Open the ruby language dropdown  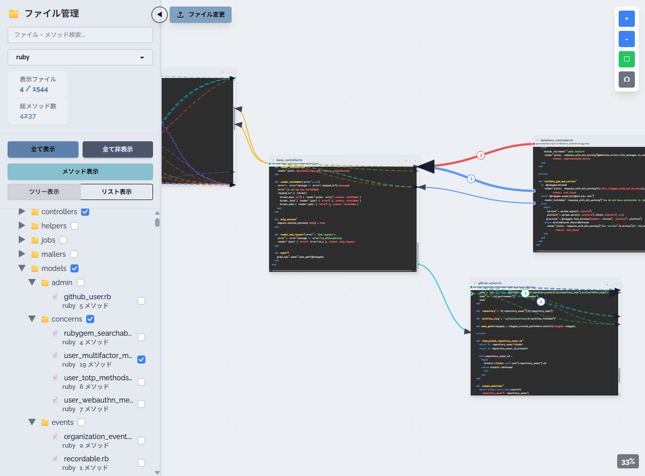80,57
